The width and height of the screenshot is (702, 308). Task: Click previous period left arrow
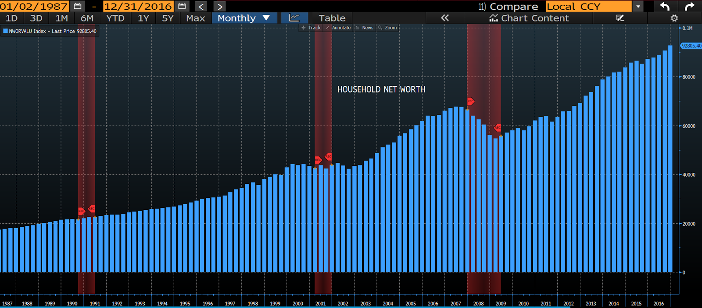click(x=201, y=7)
